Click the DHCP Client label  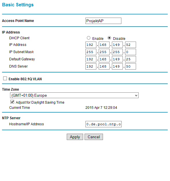click(19, 38)
